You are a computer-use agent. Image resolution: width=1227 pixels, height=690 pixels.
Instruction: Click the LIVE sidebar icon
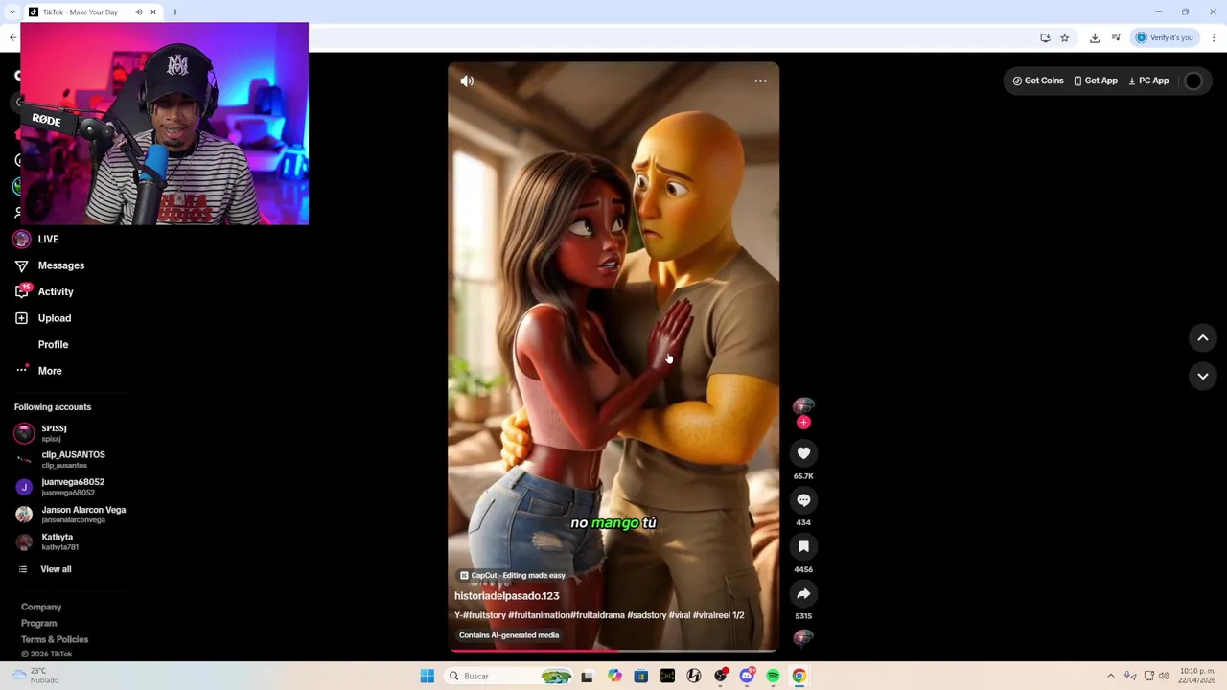click(21, 239)
